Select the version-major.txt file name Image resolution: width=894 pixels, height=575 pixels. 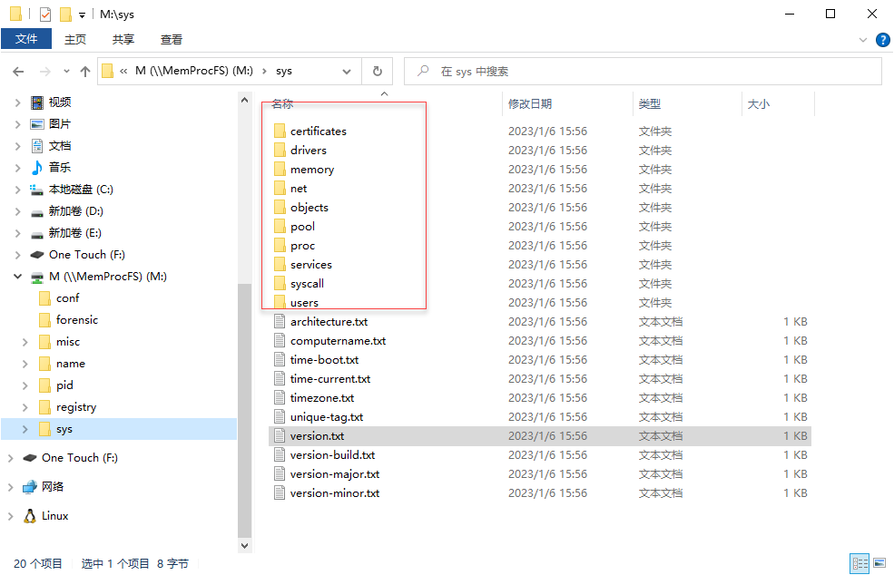pos(335,474)
